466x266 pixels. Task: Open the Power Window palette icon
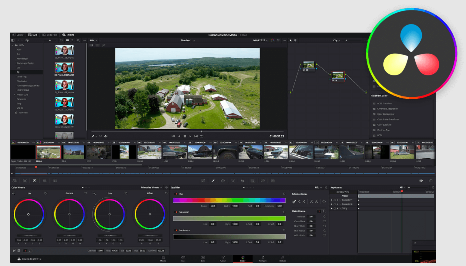[223, 181]
